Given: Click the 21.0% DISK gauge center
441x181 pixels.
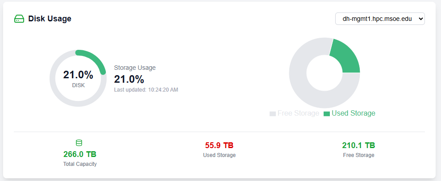Looking at the screenshot, I should click(x=78, y=78).
